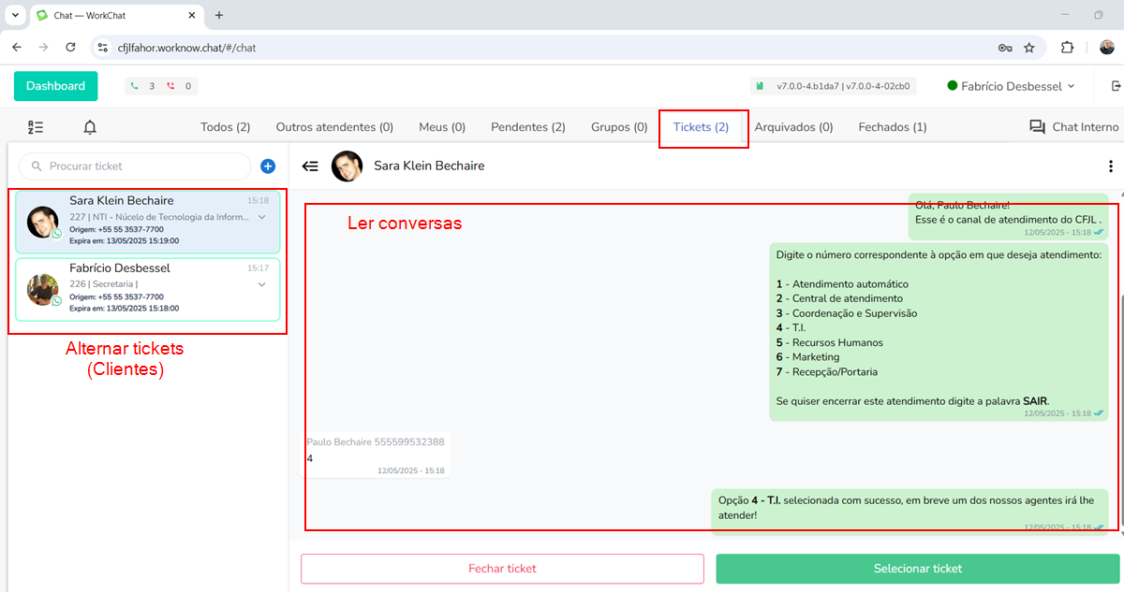The image size is (1124, 592).
Task: Click the blue add ticket plus icon
Action: [x=268, y=166]
